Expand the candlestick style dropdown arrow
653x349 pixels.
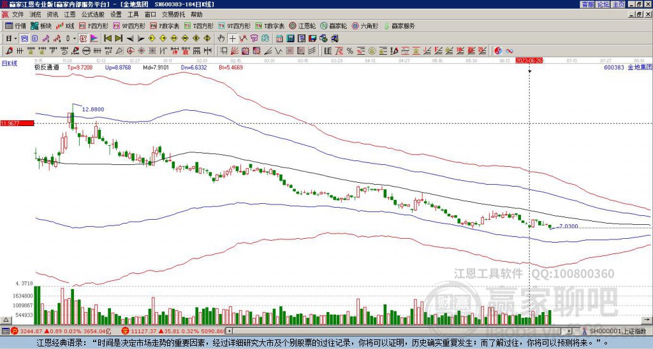click(75, 39)
